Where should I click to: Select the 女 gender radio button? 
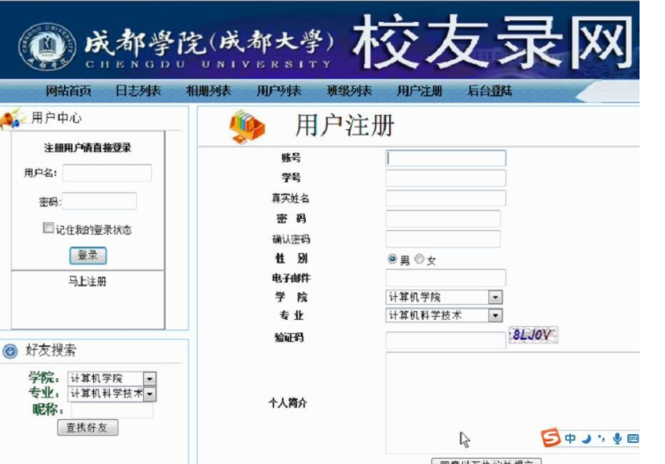pyautogui.click(x=419, y=258)
